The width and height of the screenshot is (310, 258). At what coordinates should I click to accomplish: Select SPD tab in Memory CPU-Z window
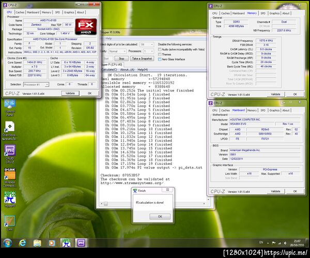[x=263, y=13]
